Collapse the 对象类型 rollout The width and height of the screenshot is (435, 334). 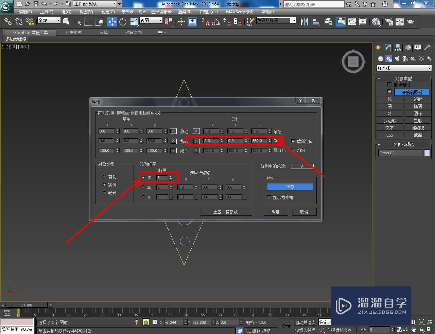point(403,78)
